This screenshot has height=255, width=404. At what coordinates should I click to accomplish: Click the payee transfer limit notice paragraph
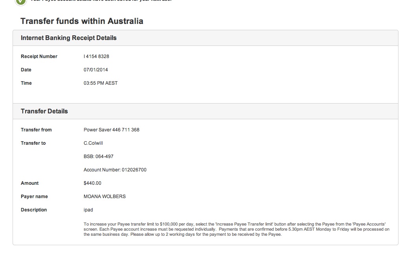tap(237, 229)
